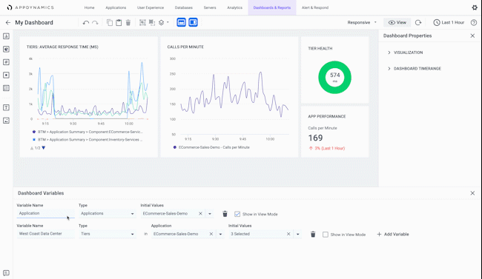
Task: Open the Alert & Respond tab
Action: (x=315, y=7)
